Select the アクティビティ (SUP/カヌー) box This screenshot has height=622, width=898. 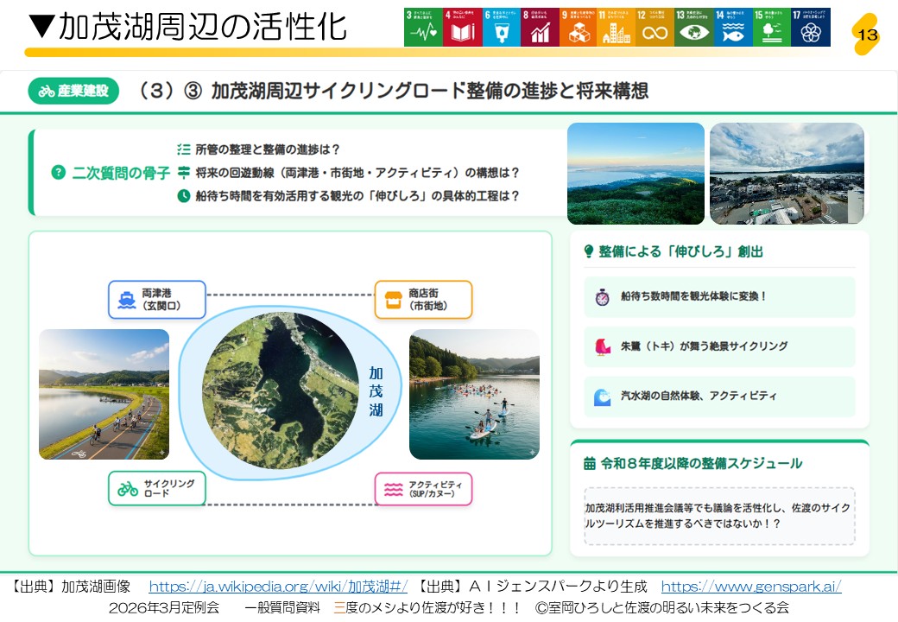click(x=423, y=488)
